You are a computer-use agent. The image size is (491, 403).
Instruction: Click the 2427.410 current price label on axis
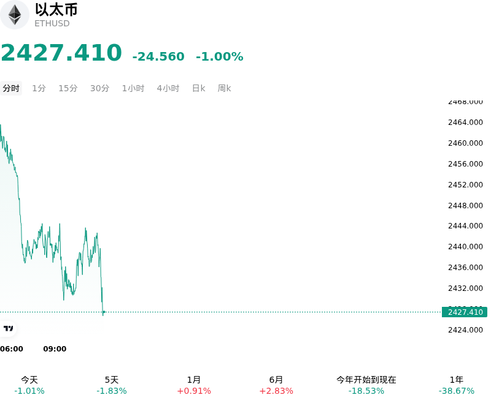pyautogui.click(x=465, y=312)
